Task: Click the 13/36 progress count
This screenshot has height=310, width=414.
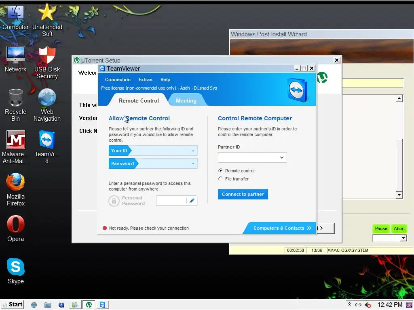Action: (317, 250)
